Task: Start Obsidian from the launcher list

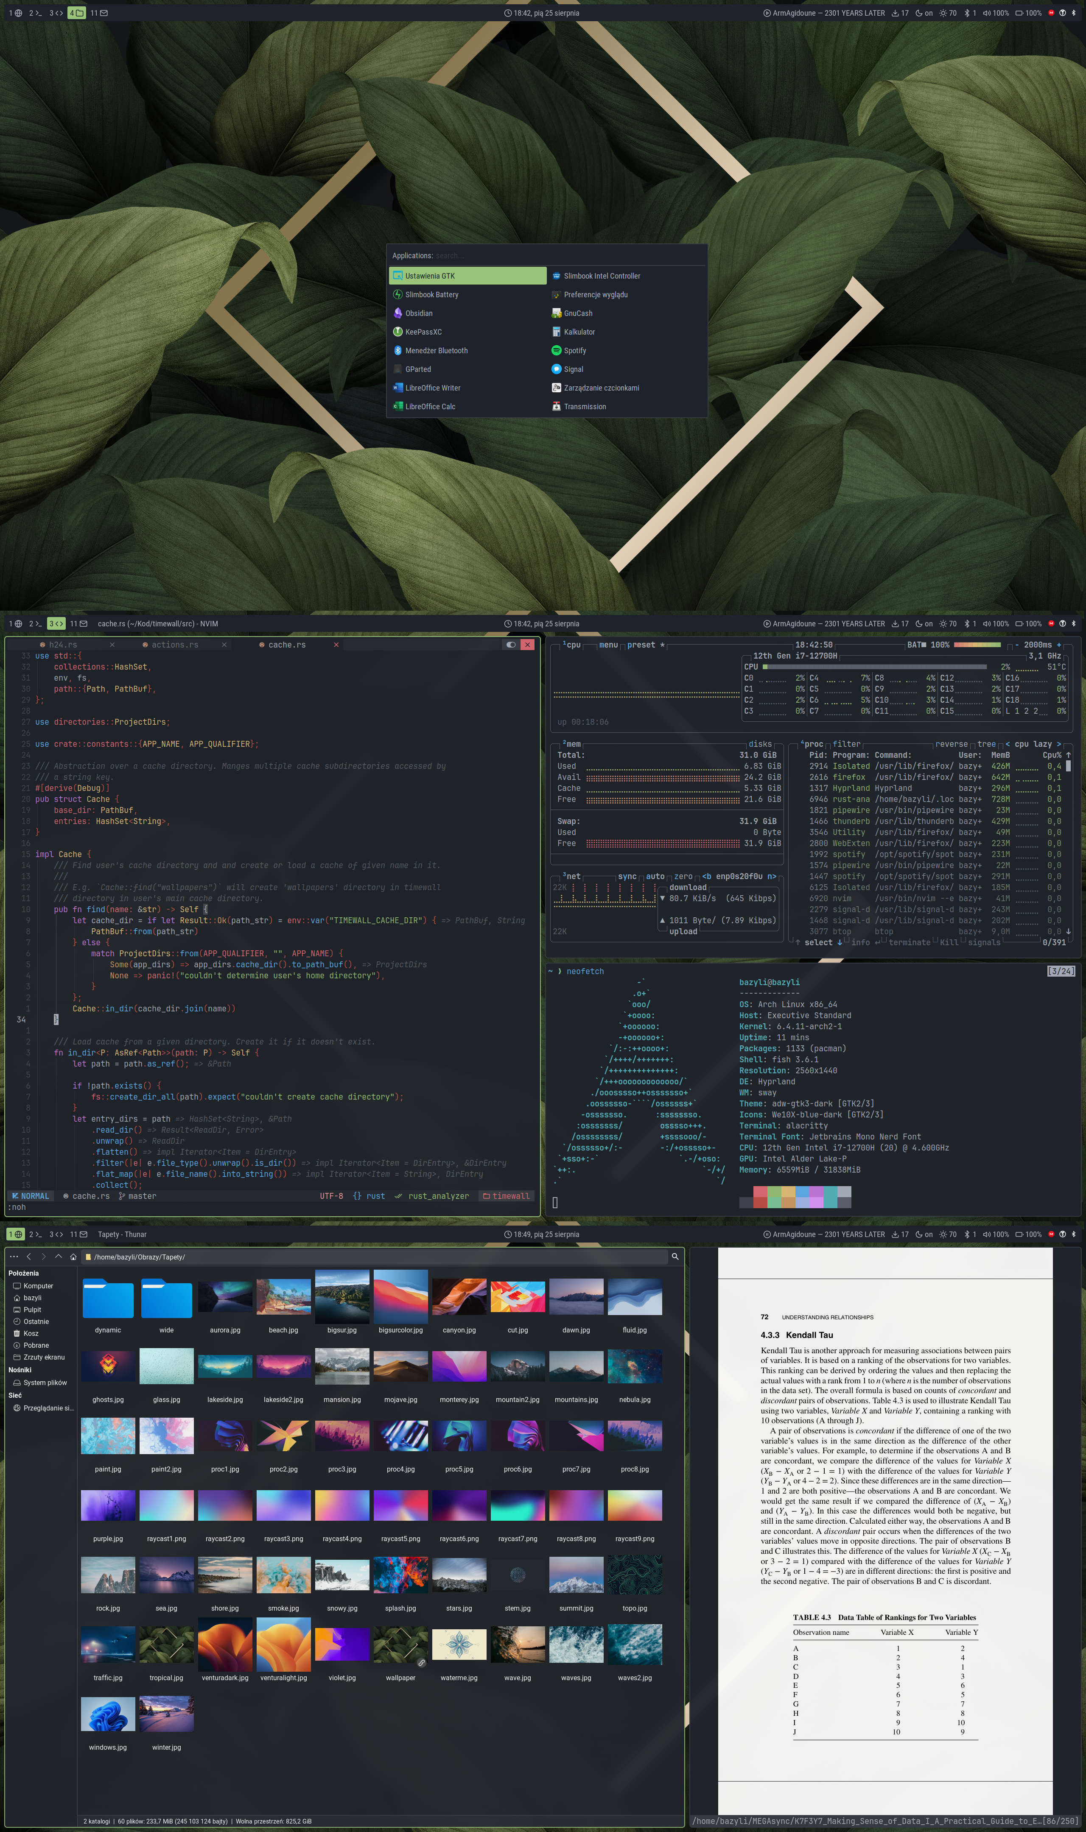Action: (x=467, y=313)
